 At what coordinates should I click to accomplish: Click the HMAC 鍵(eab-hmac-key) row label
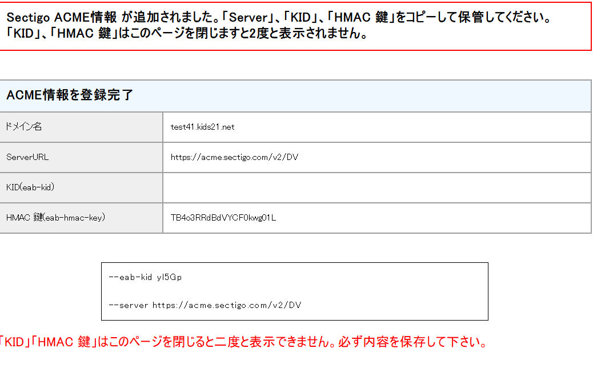55,218
